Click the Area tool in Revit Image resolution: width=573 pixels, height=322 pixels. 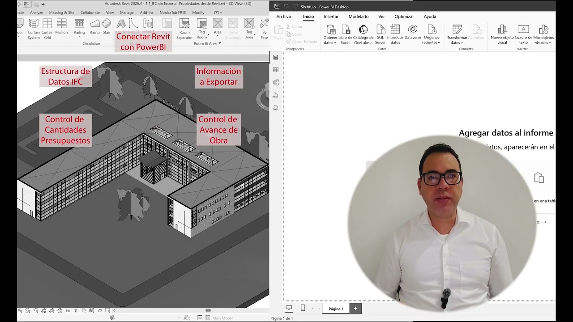(218, 27)
